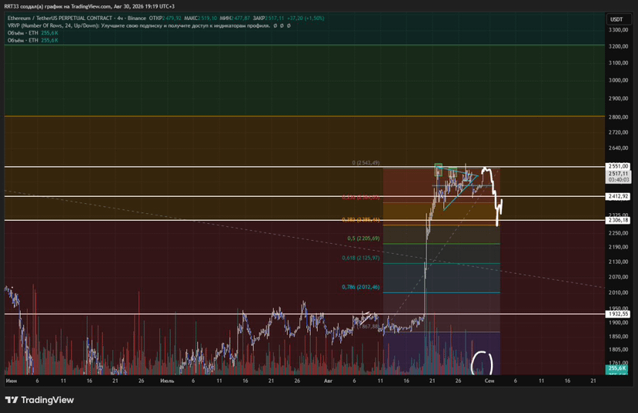Click the Июн month label on time axis
This screenshot has width=638, height=413.
(x=12, y=381)
